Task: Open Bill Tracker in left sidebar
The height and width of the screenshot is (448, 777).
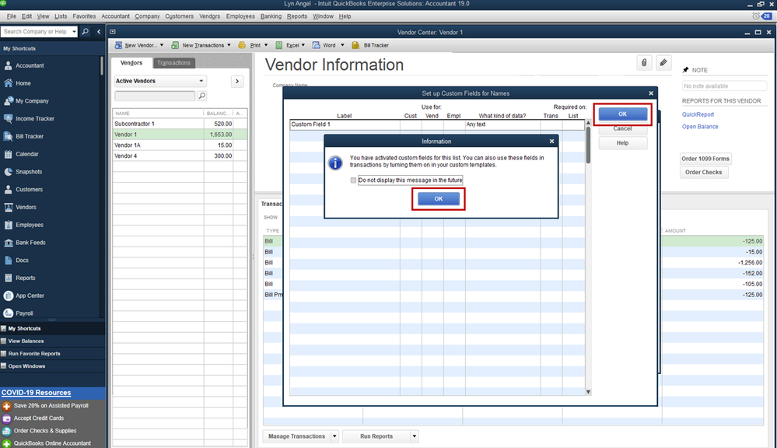Action: (30, 136)
